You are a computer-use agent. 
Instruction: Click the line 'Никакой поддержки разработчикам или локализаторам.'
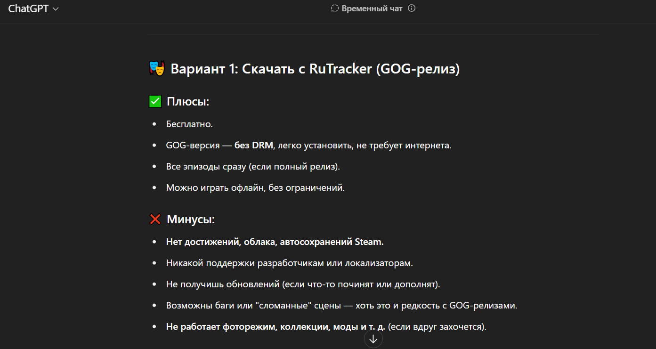290,263
